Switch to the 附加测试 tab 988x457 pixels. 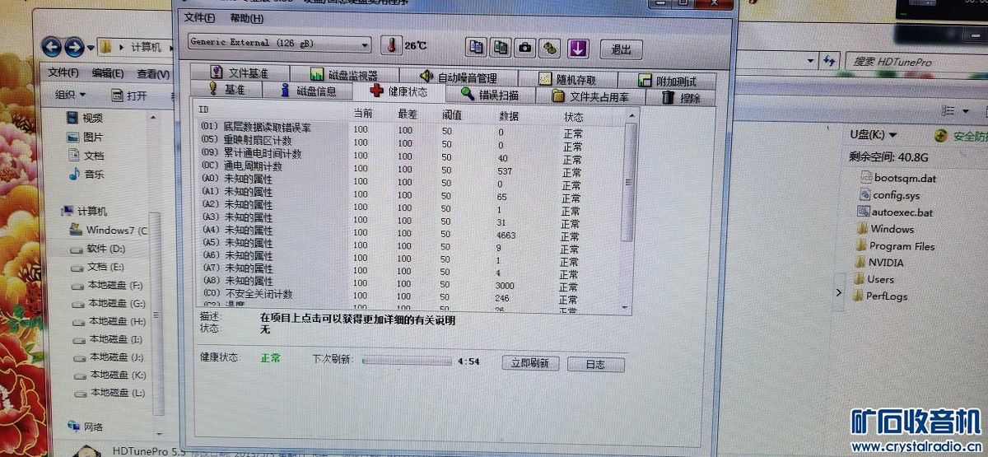pos(667,81)
